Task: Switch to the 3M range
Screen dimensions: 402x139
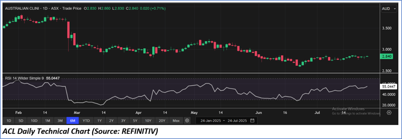Action: tap(60, 121)
